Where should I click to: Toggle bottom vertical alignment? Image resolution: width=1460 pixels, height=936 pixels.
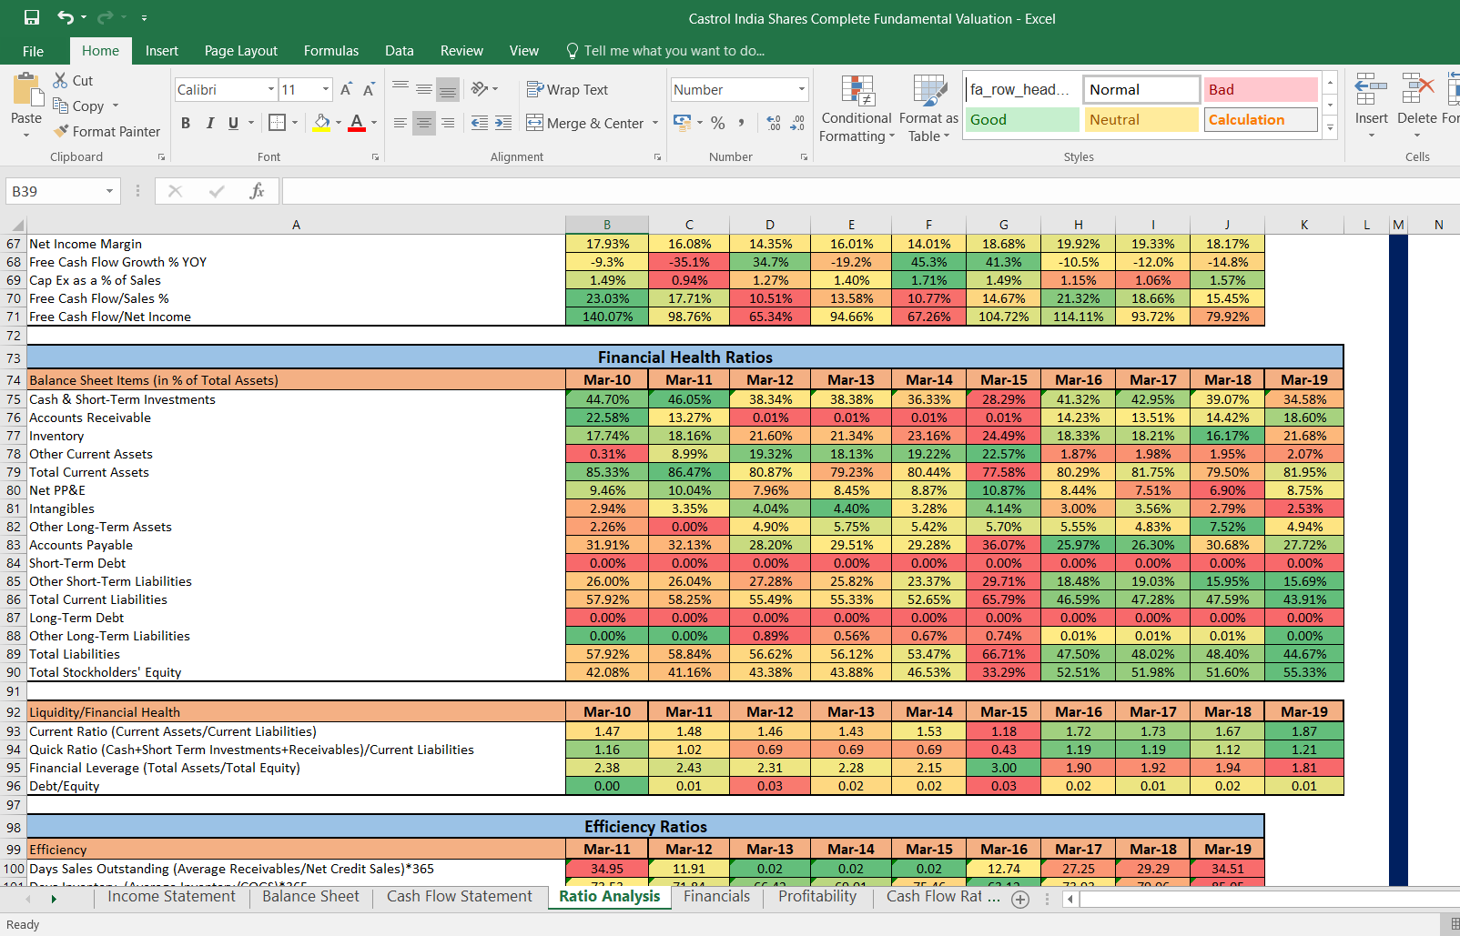[x=448, y=88]
